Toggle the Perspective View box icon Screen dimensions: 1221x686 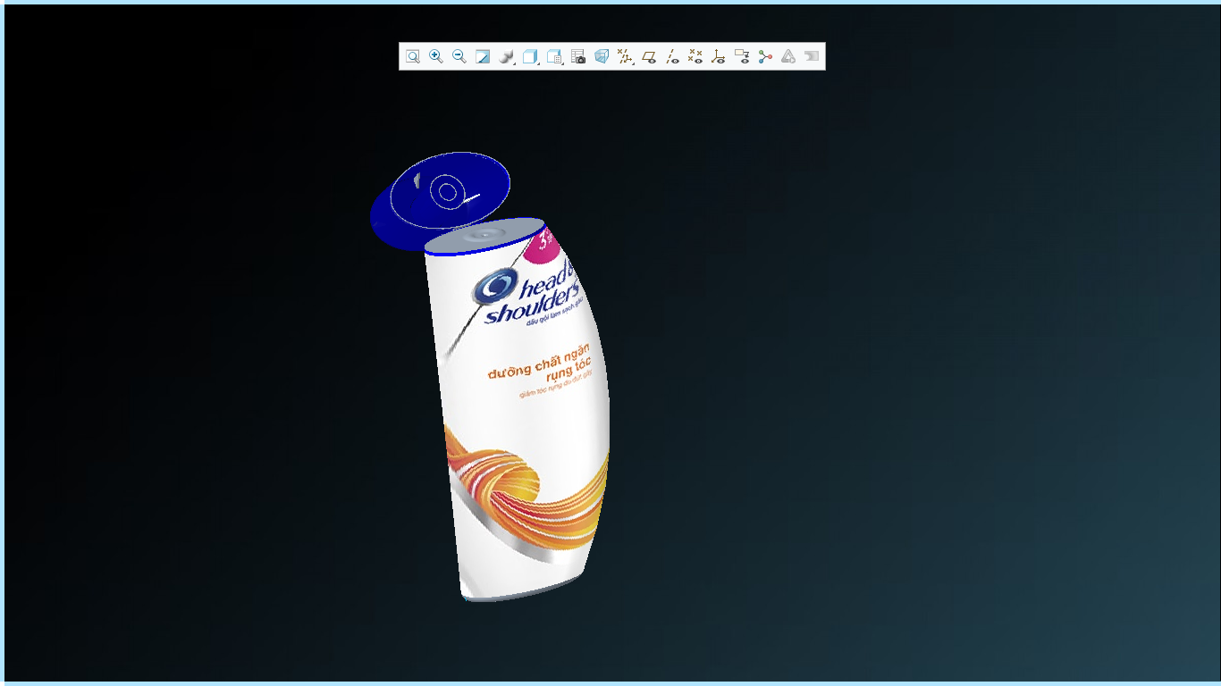click(x=602, y=56)
